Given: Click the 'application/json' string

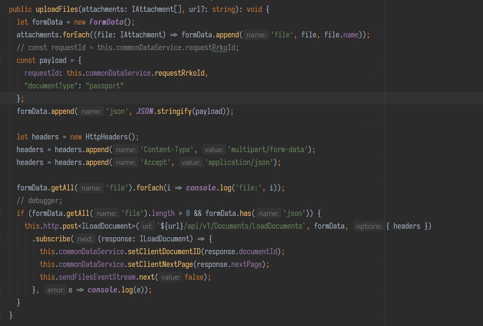Looking at the screenshot, I should 239,162.
